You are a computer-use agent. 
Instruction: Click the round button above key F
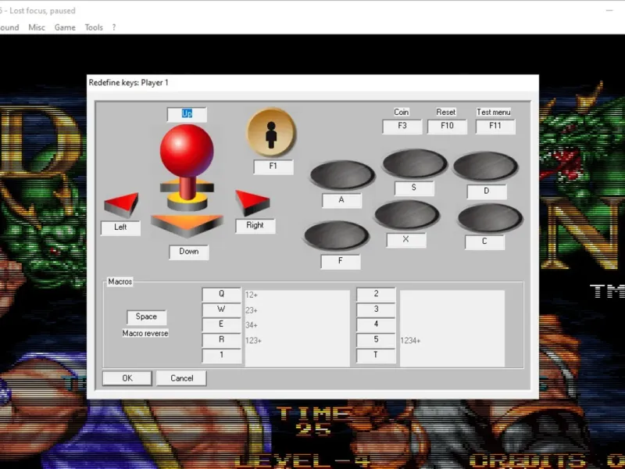click(337, 235)
